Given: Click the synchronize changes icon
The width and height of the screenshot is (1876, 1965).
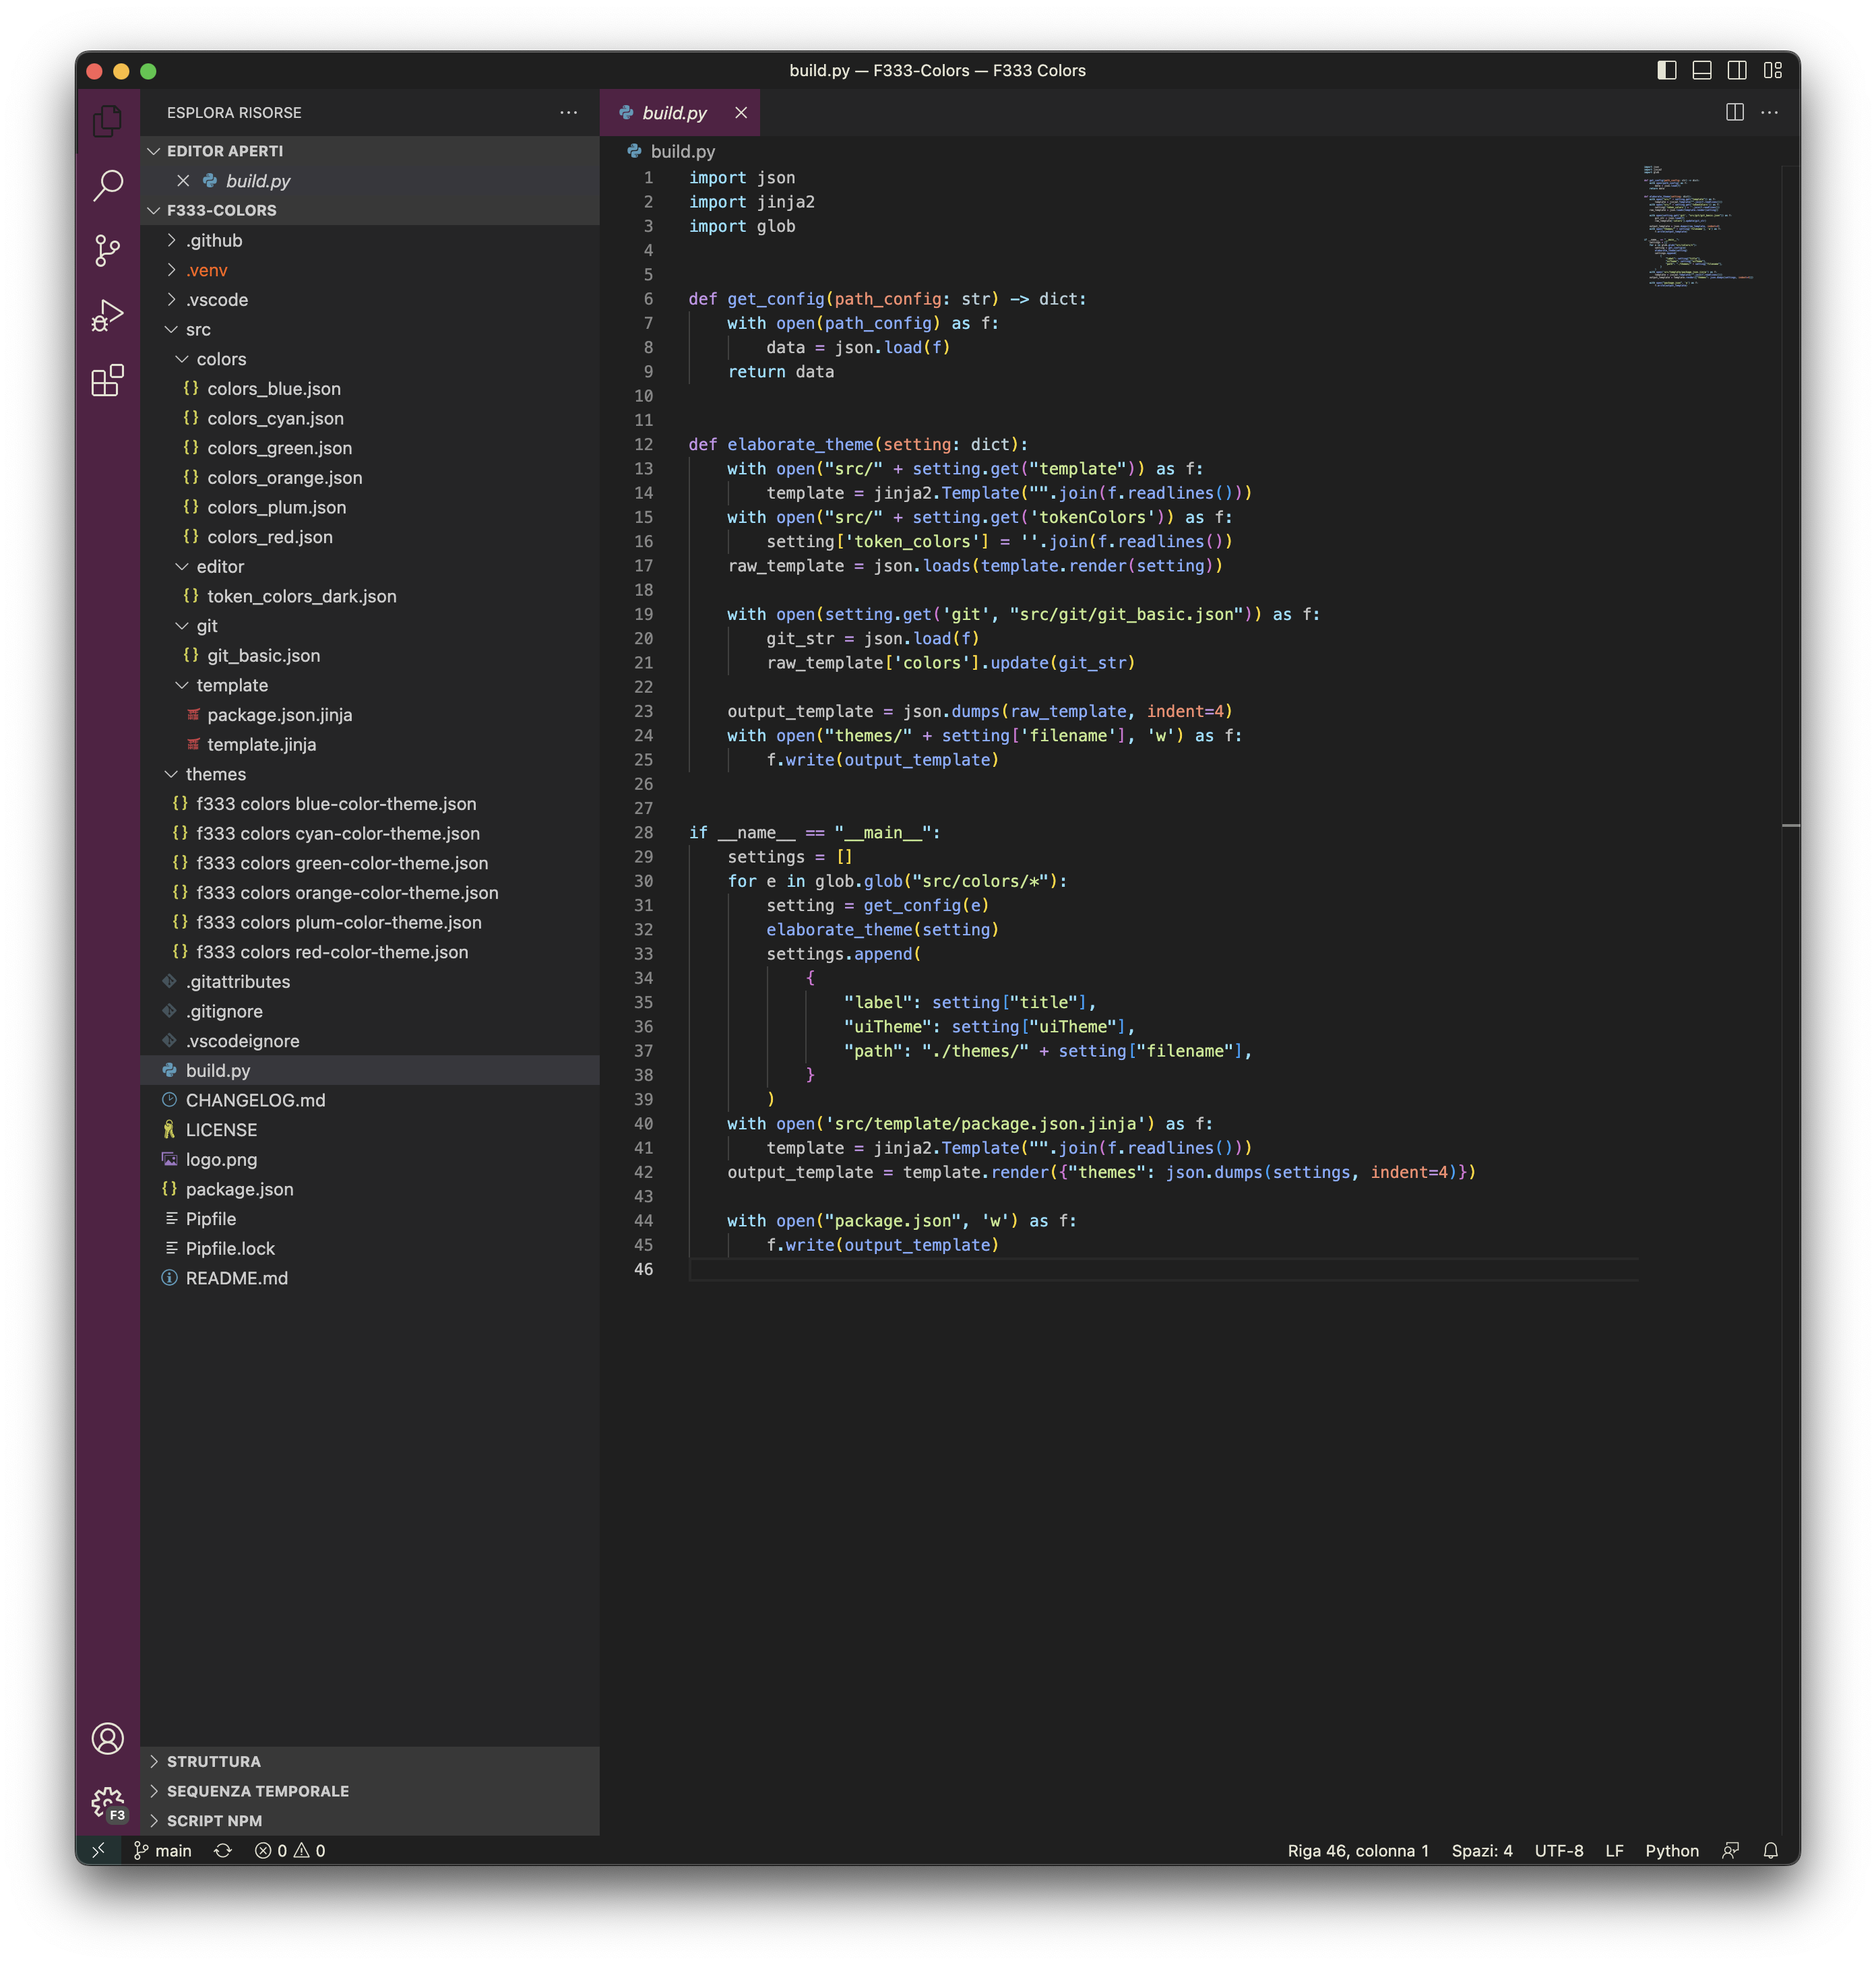Looking at the screenshot, I should [x=223, y=1850].
